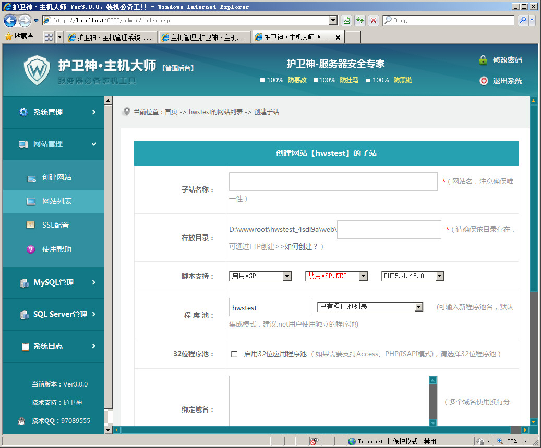The height and width of the screenshot is (448, 541).
Task: Click the 退出系统 power icon
Action: [x=484, y=81]
